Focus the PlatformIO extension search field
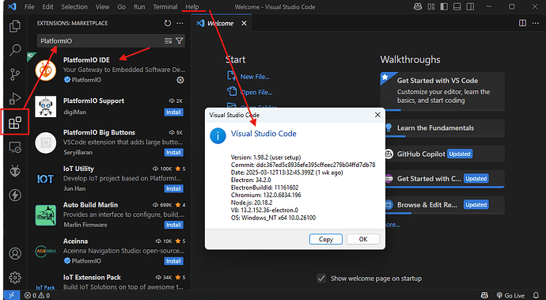Viewport: 546px width, 300px height. pyautogui.click(x=100, y=41)
